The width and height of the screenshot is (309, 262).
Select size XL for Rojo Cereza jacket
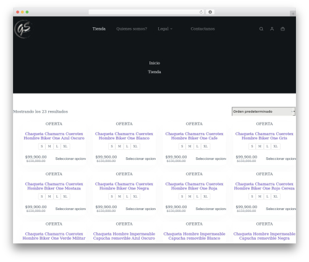tap(276, 196)
